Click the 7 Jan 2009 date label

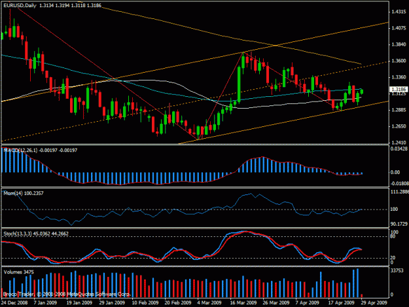45,302
